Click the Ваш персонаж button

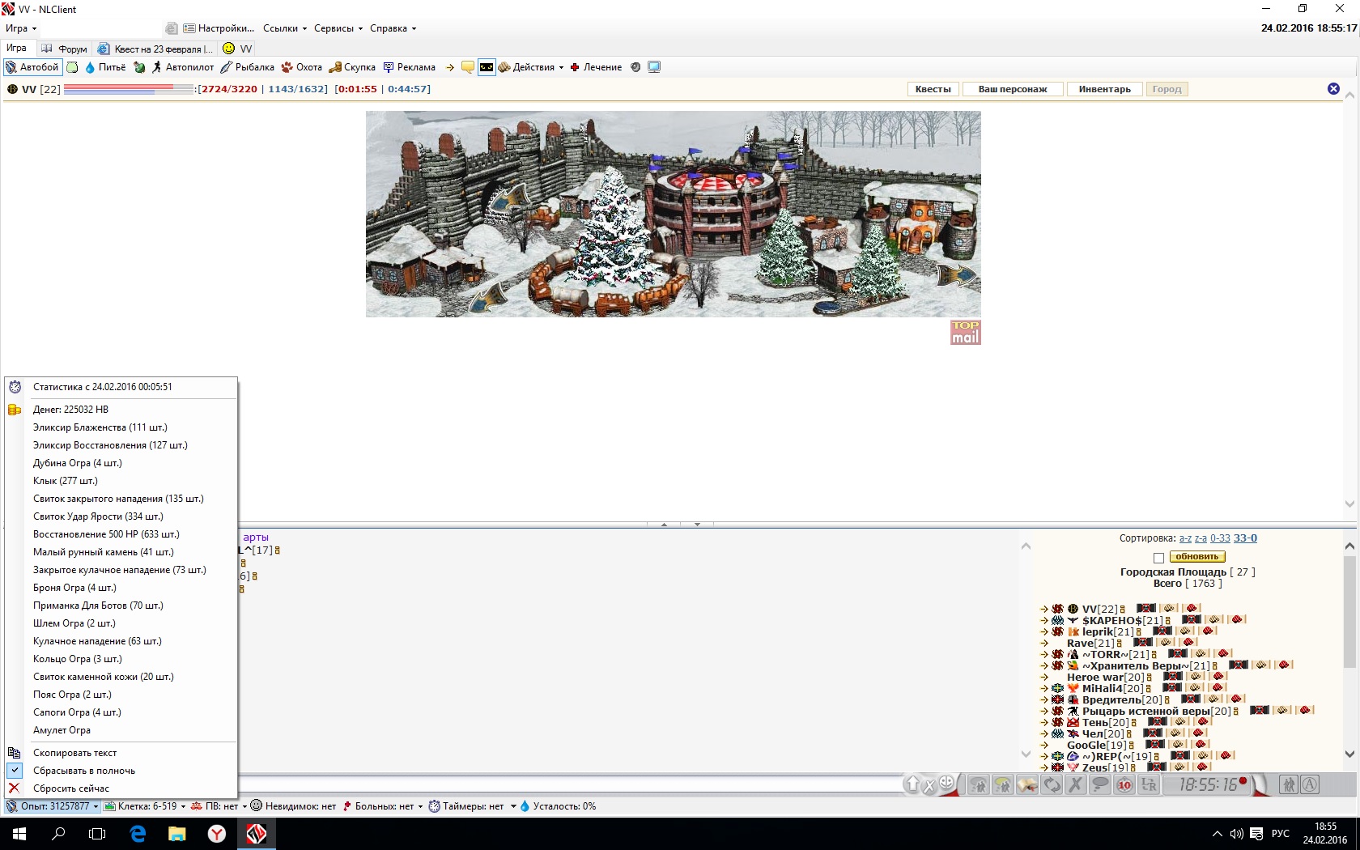click(x=1013, y=89)
